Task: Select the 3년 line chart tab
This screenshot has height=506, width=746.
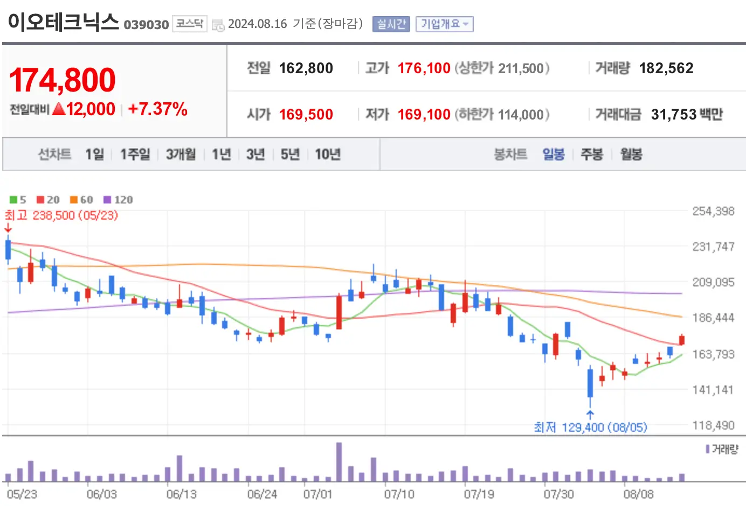Action: (x=255, y=154)
